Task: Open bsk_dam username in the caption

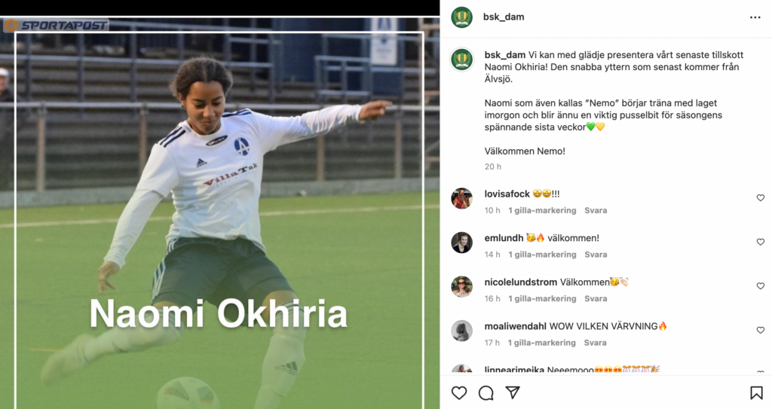Action: [504, 55]
